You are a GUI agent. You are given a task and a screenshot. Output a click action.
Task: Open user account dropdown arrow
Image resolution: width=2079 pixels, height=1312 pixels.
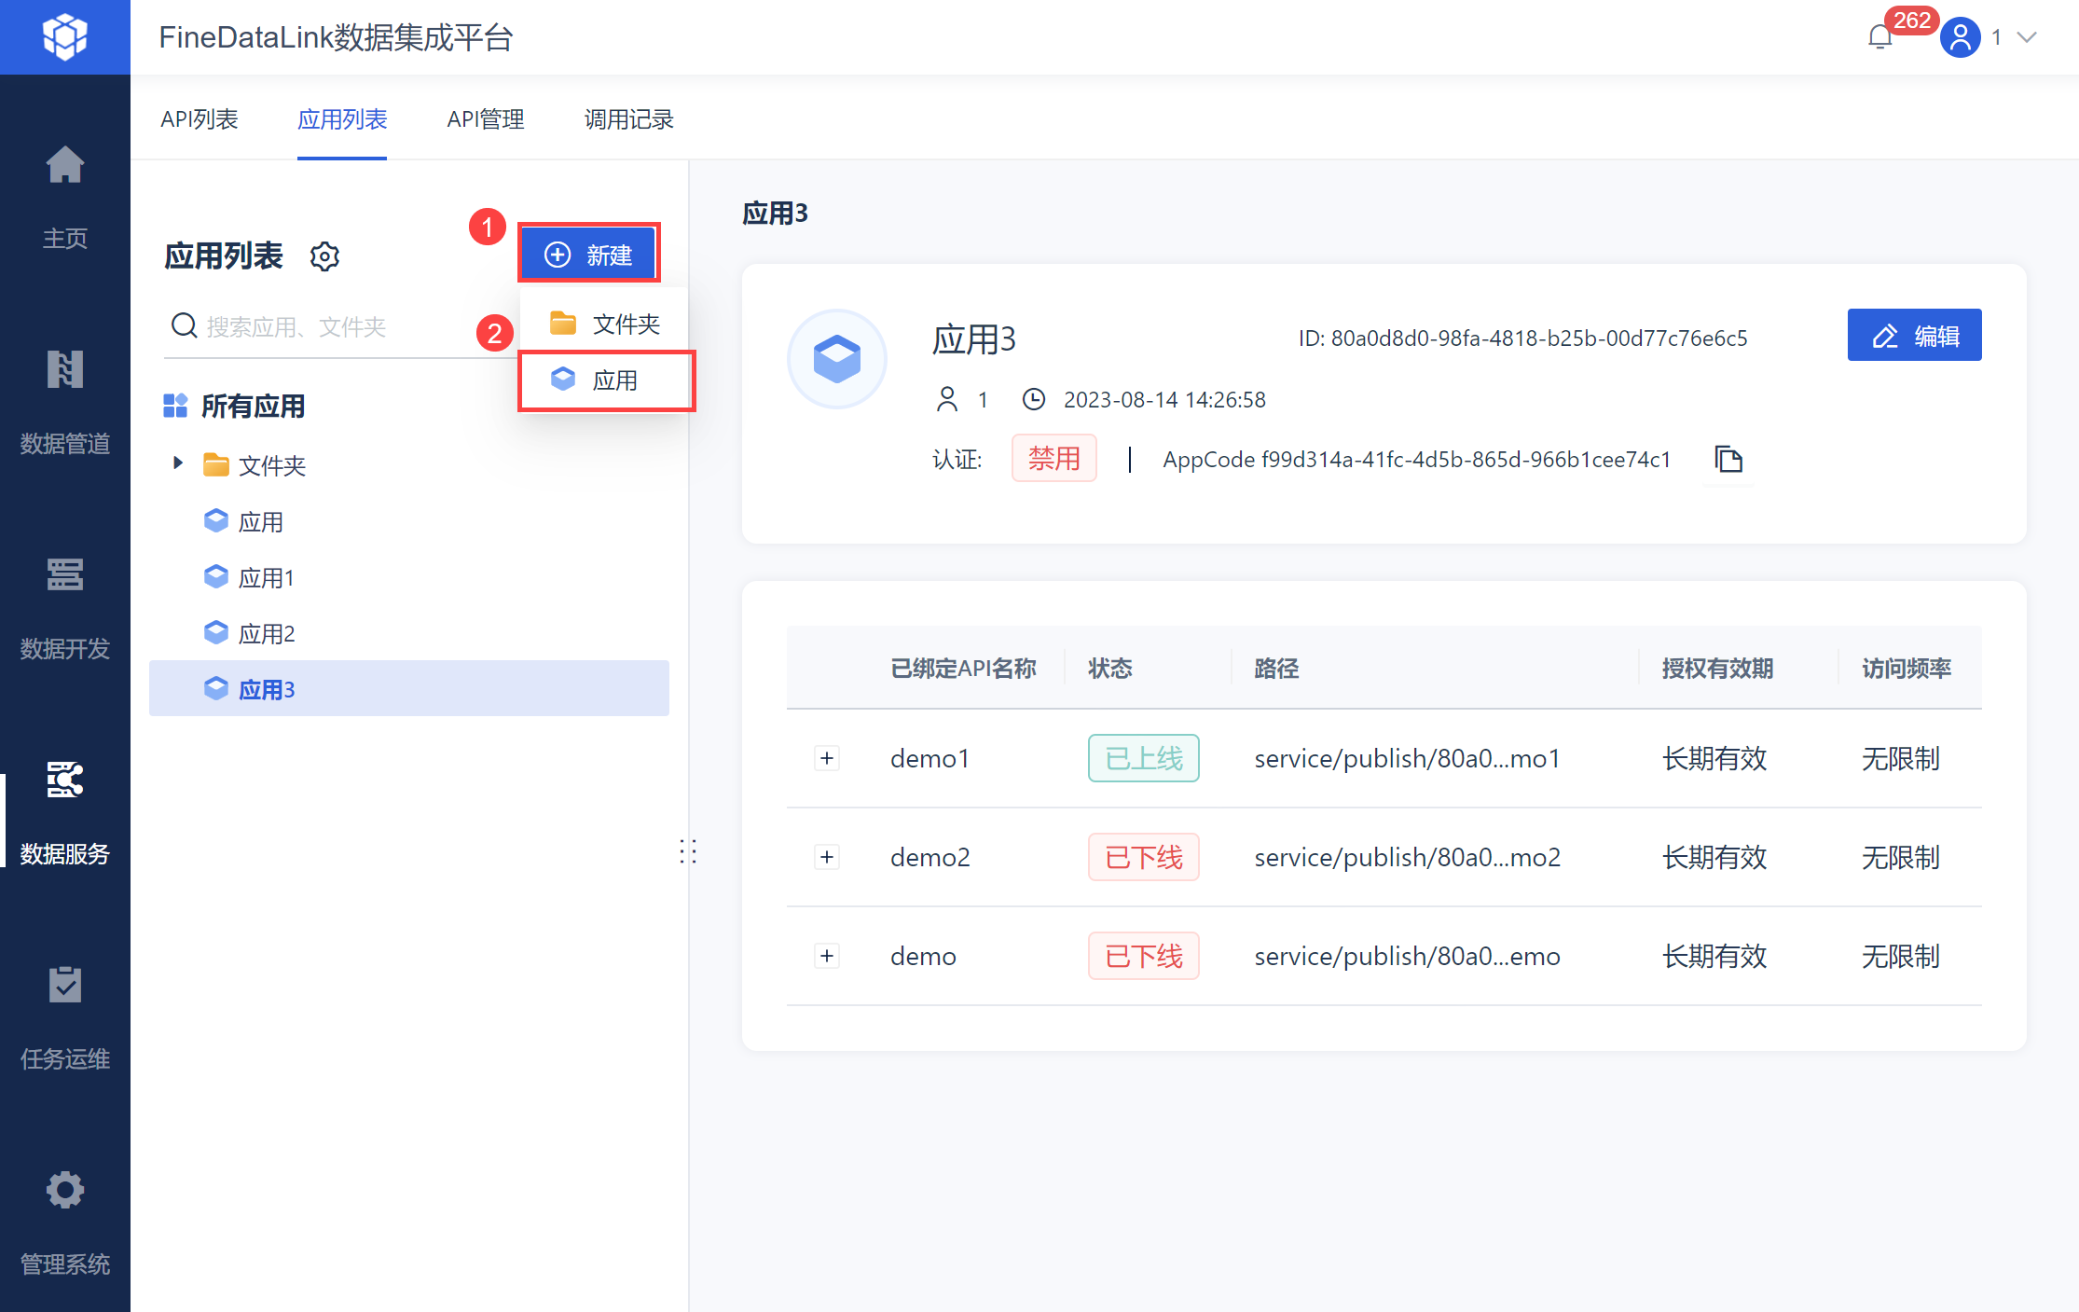[2027, 37]
